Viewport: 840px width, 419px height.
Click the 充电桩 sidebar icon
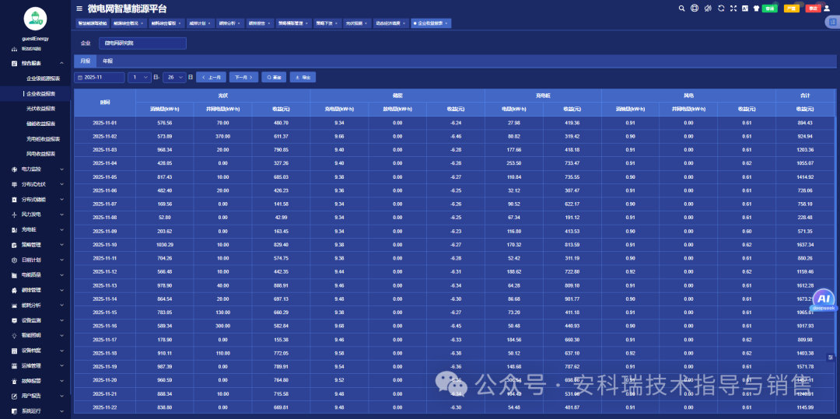(15, 229)
